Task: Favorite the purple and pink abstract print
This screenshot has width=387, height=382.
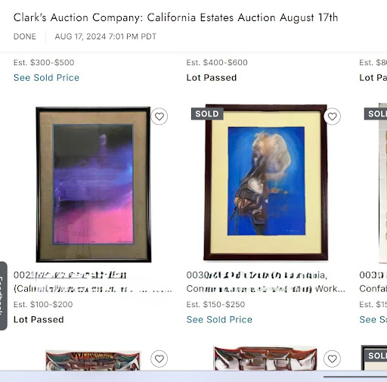Action: click(x=159, y=116)
